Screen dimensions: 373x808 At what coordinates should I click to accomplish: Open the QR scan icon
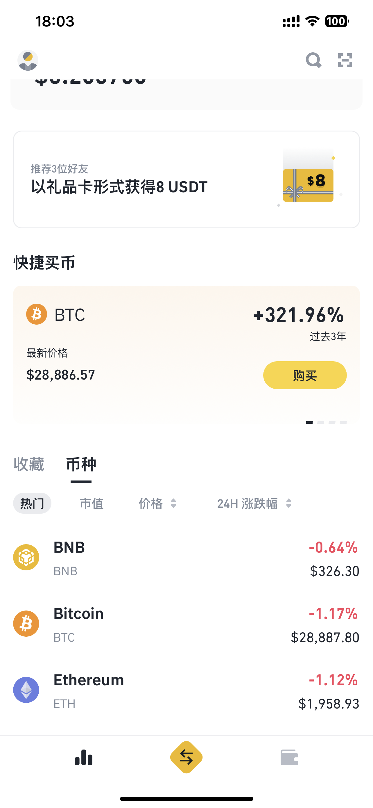pos(345,60)
